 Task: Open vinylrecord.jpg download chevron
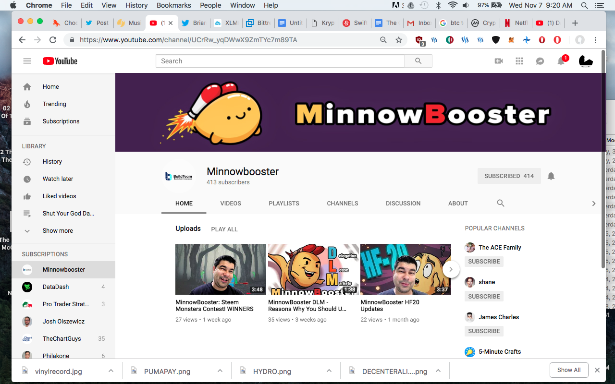click(x=111, y=371)
